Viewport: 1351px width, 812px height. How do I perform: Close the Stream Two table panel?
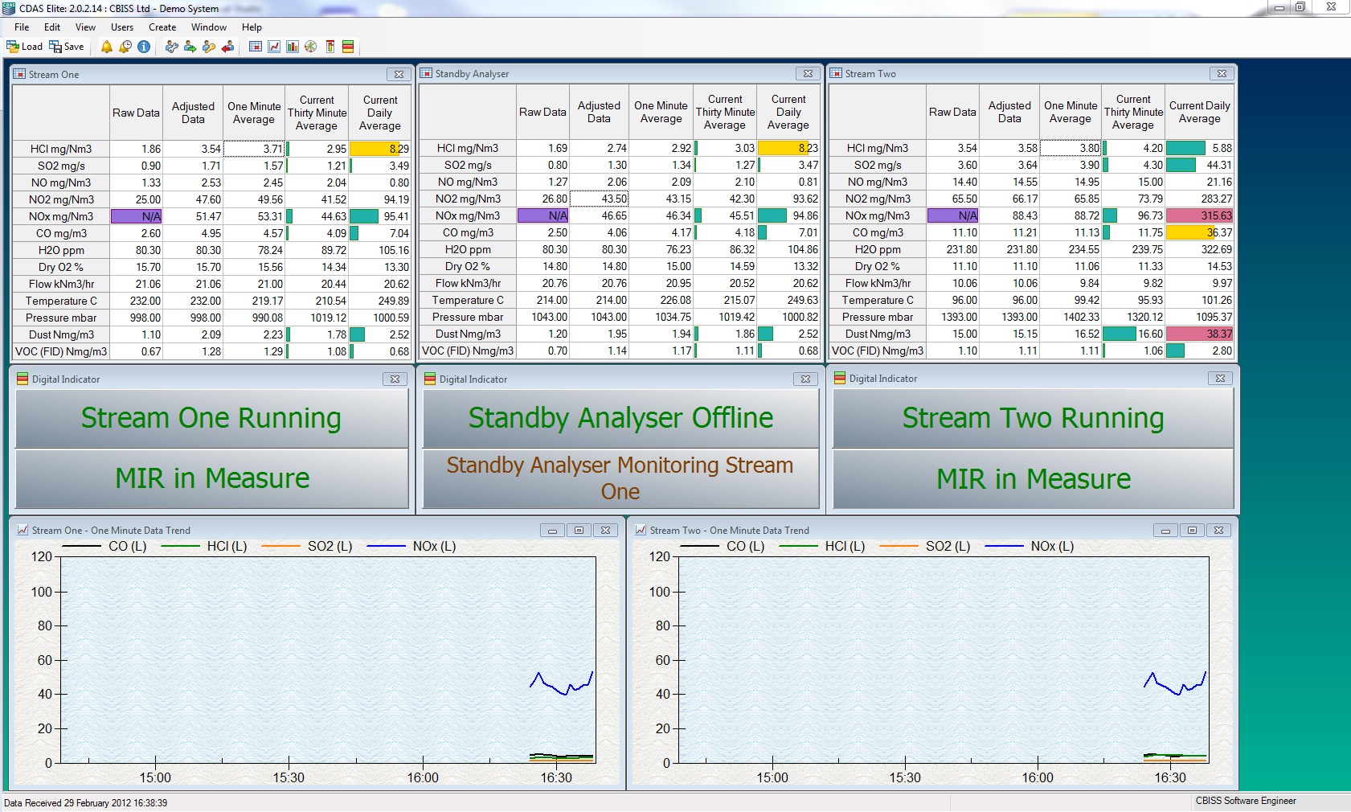1222,73
